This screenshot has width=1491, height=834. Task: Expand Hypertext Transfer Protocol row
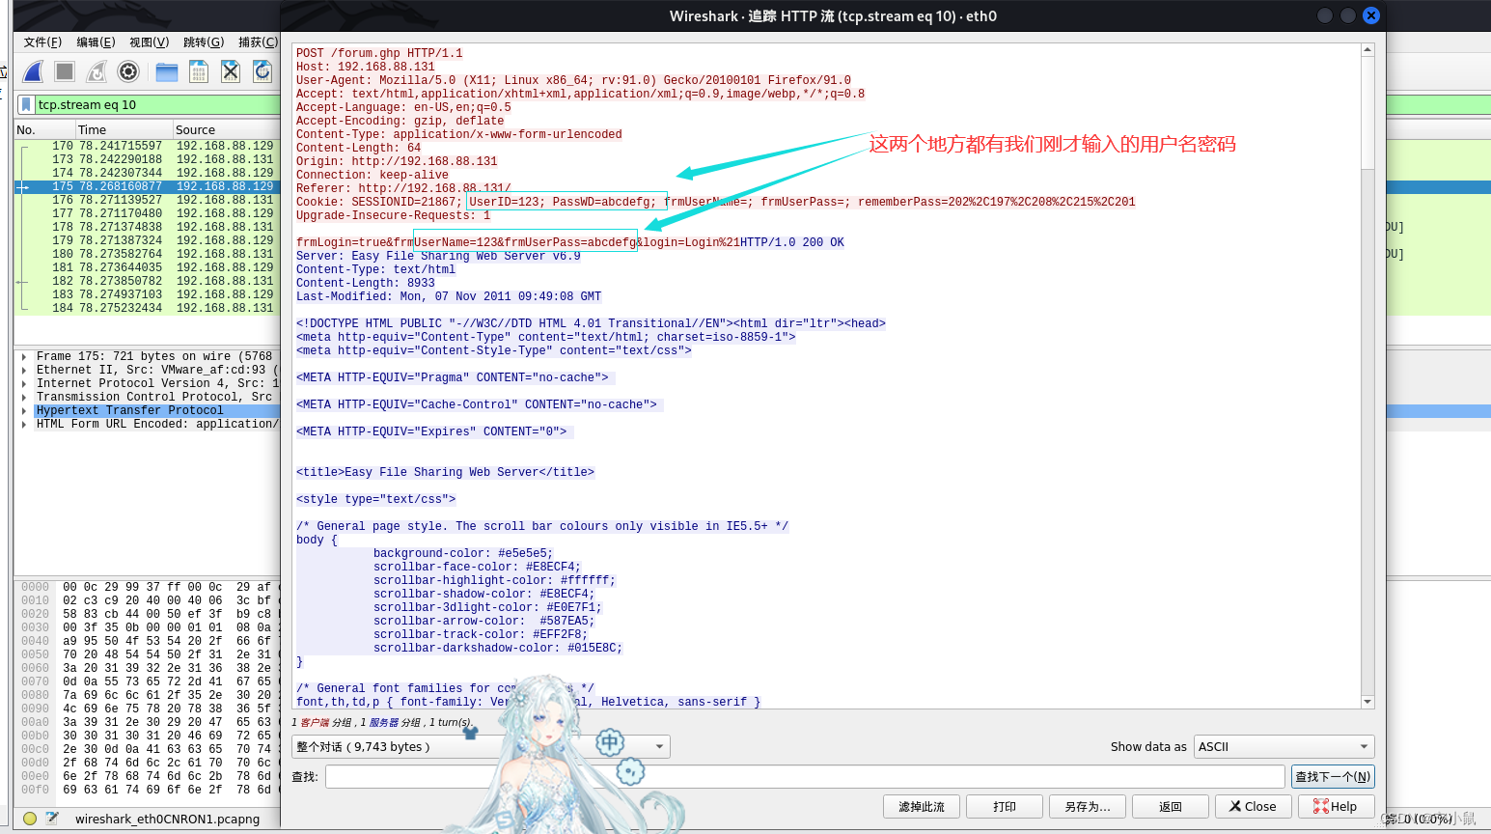[x=23, y=410]
